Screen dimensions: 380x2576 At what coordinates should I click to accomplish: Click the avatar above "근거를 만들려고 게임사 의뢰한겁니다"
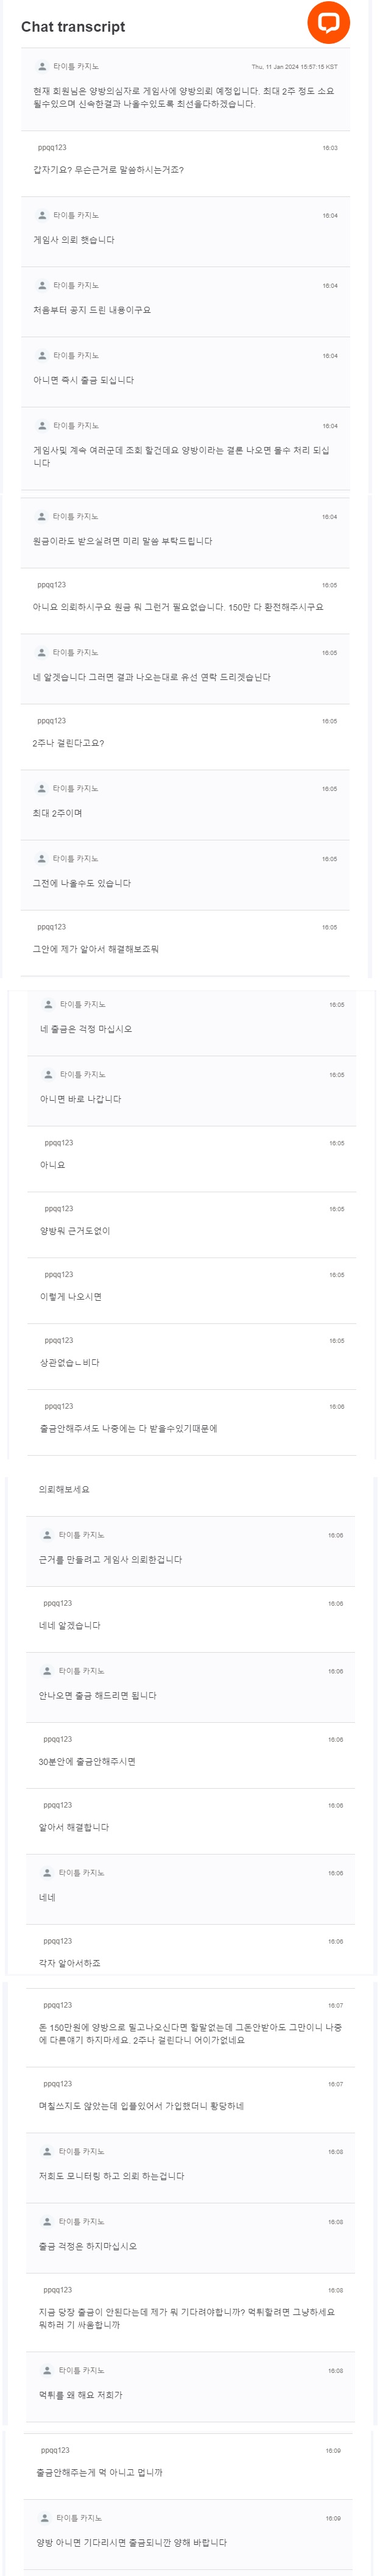point(48,1534)
